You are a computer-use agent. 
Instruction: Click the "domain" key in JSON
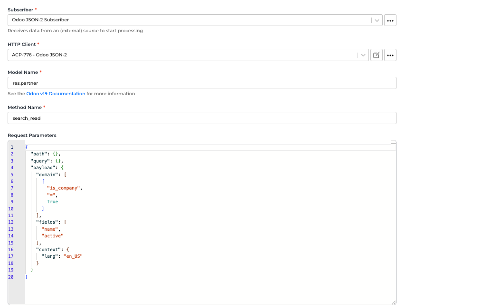click(x=49, y=174)
